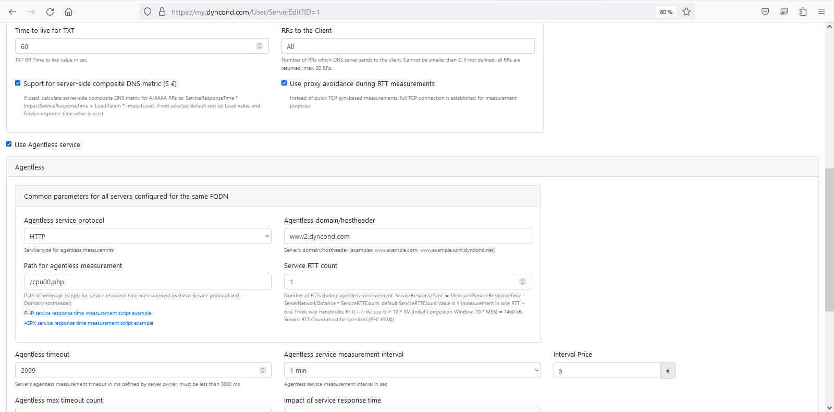The height and width of the screenshot is (412, 834).
Task: Adjust Agentless timeout spinner arrows
Action: tap(263, 370)
